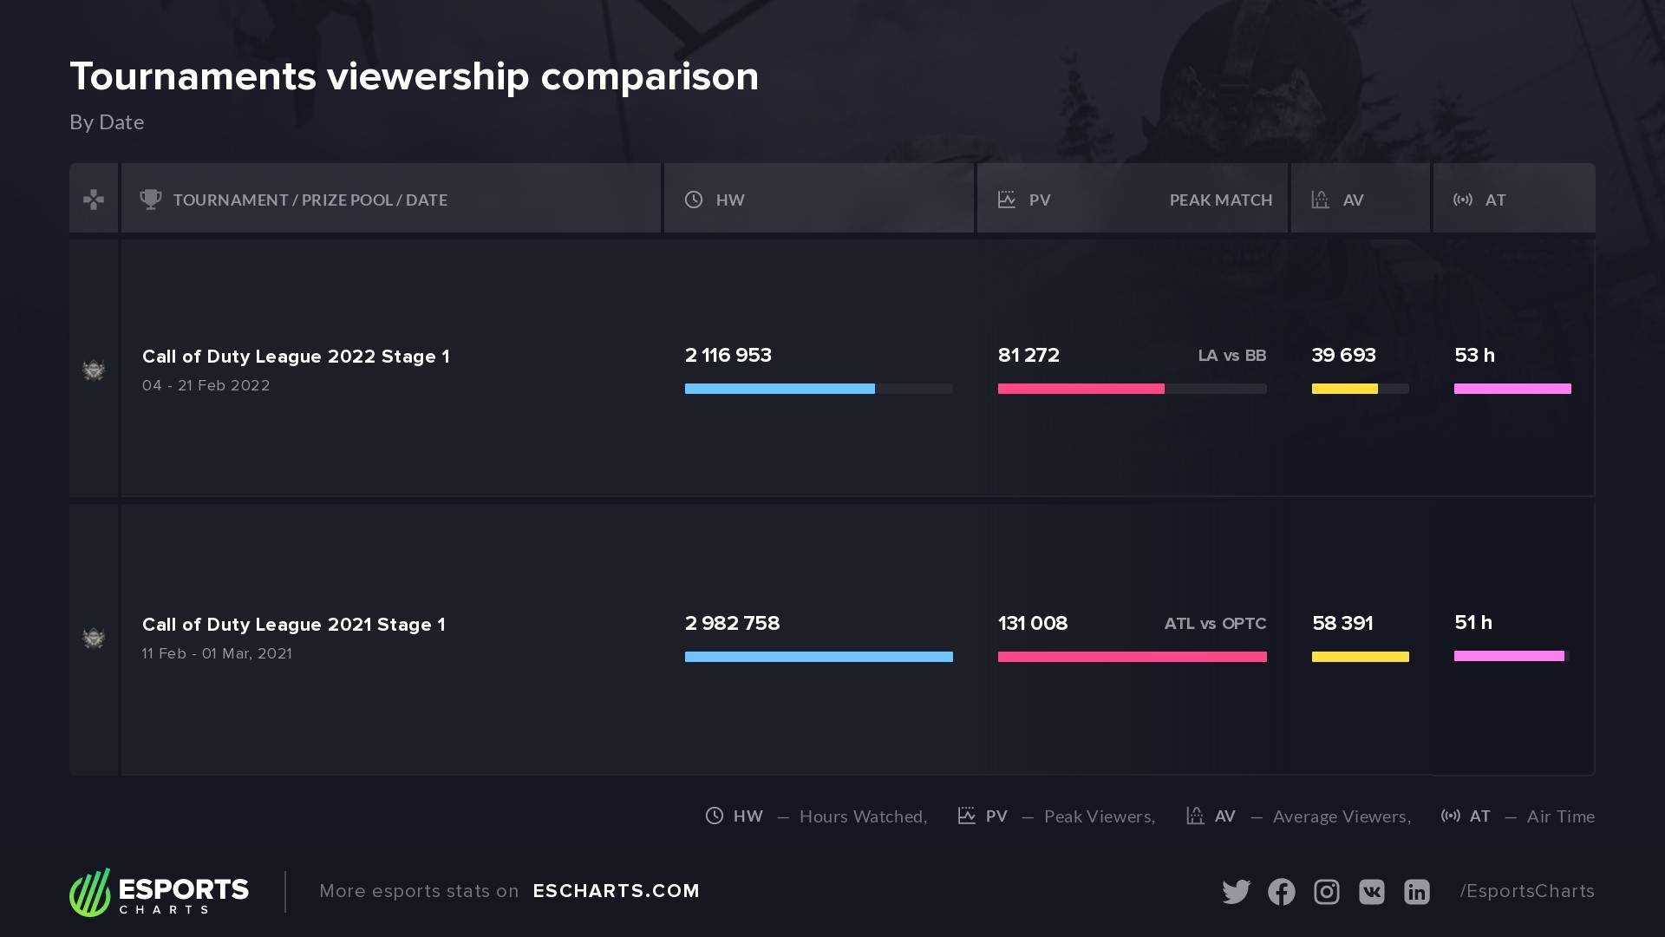Click the /EsportsCharts handle text
Screen dimensions: 1665x937
1526,891
